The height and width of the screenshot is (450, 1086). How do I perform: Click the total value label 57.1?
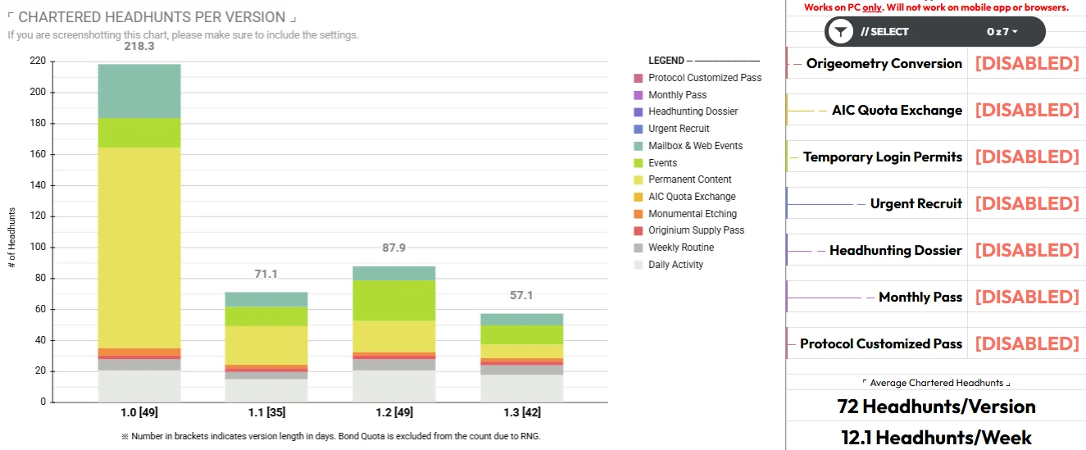pos(521,295)
